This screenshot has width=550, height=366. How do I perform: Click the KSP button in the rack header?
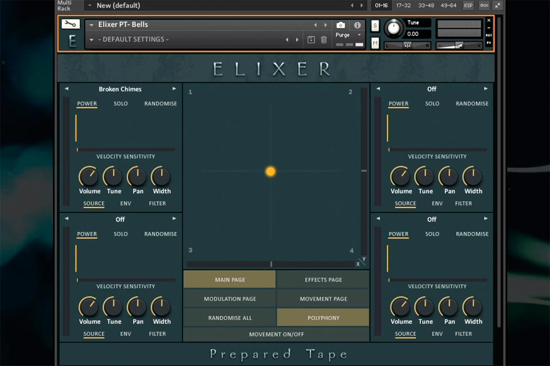click(468, 5)
